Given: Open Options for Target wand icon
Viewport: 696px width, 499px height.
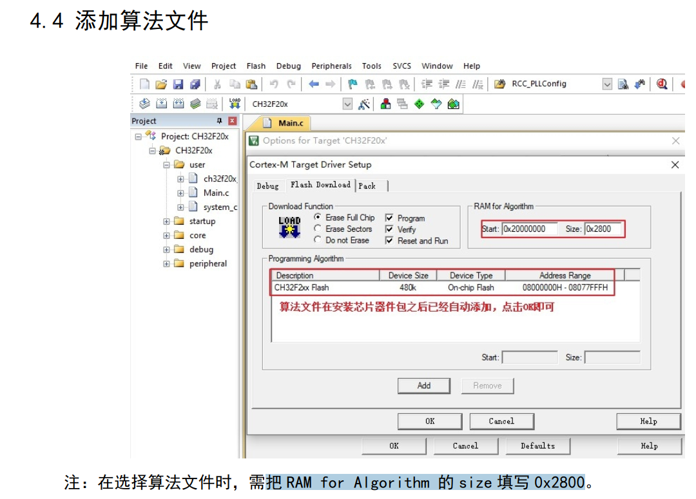Looking at the screenshot, I should pos(364,104).
